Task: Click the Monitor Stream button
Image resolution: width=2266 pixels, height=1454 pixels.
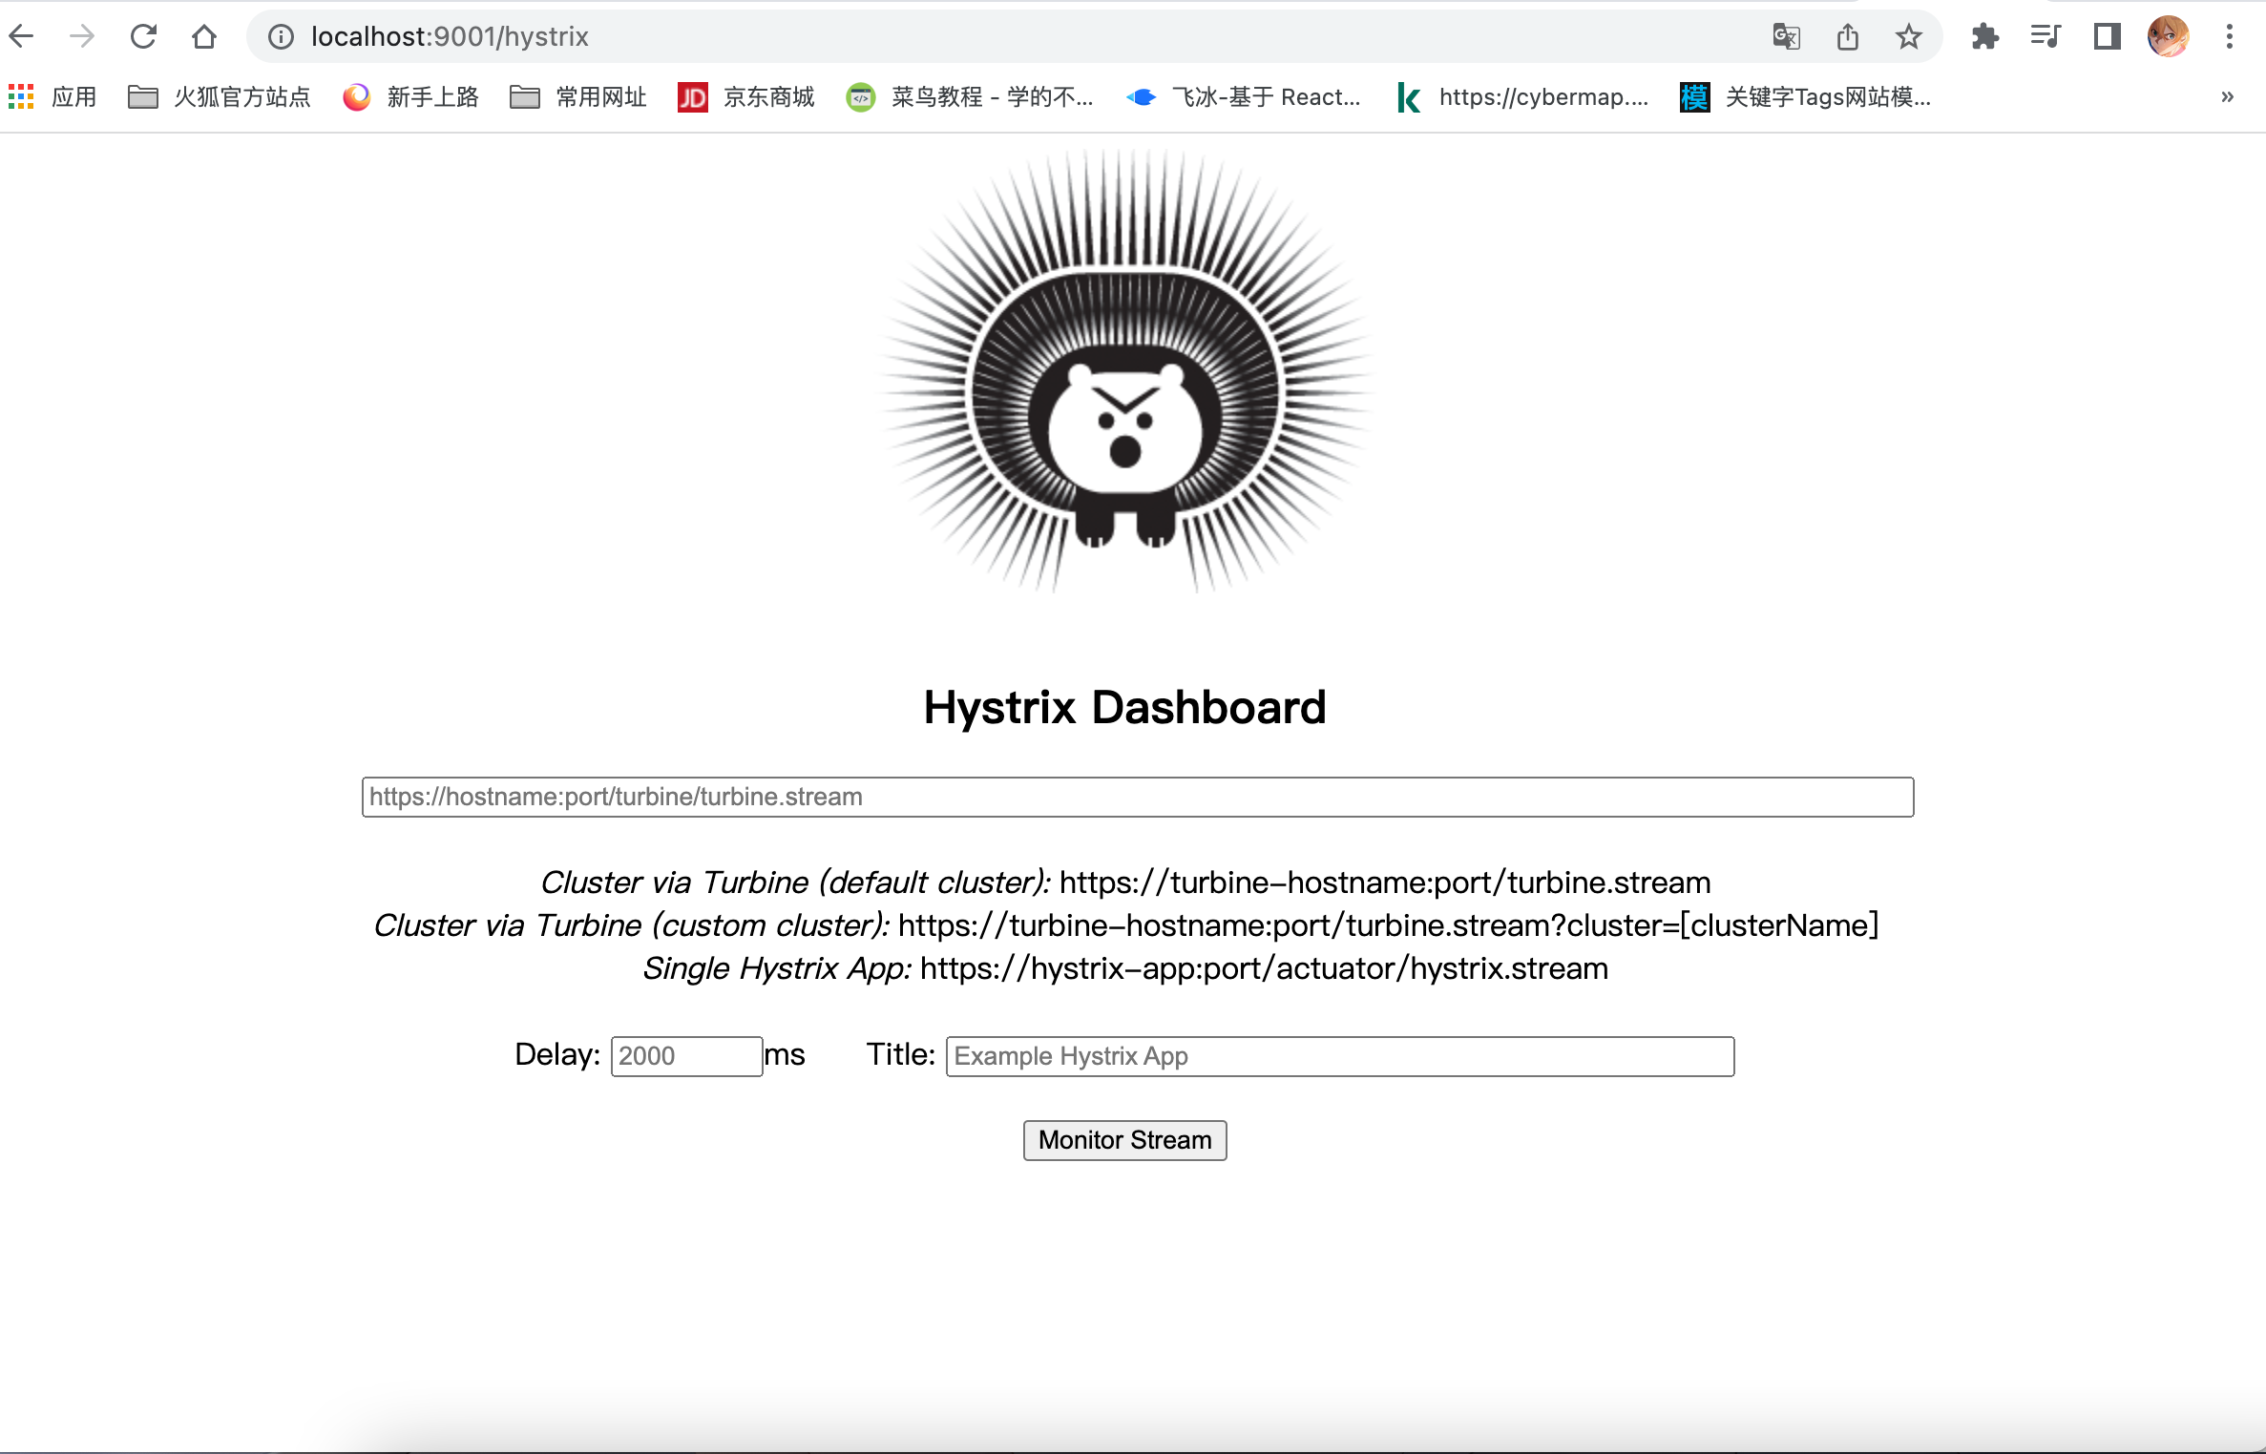Action: coord(1124,1140)
